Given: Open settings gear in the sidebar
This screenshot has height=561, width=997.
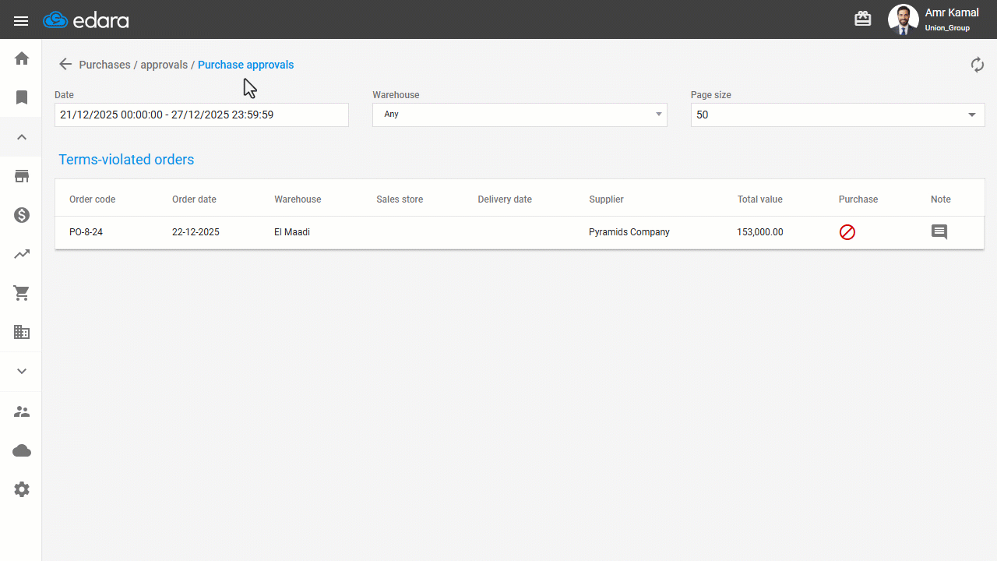Looking at the screenshot, I should 22,489.
